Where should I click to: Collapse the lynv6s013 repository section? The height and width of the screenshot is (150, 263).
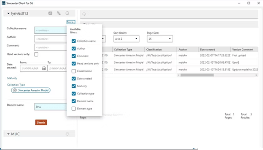pyautogui.click(x=7, y=13)
